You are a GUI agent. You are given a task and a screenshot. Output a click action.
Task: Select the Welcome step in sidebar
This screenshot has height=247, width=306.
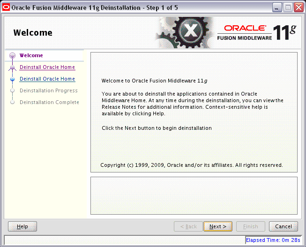click(x=31, y=55)
